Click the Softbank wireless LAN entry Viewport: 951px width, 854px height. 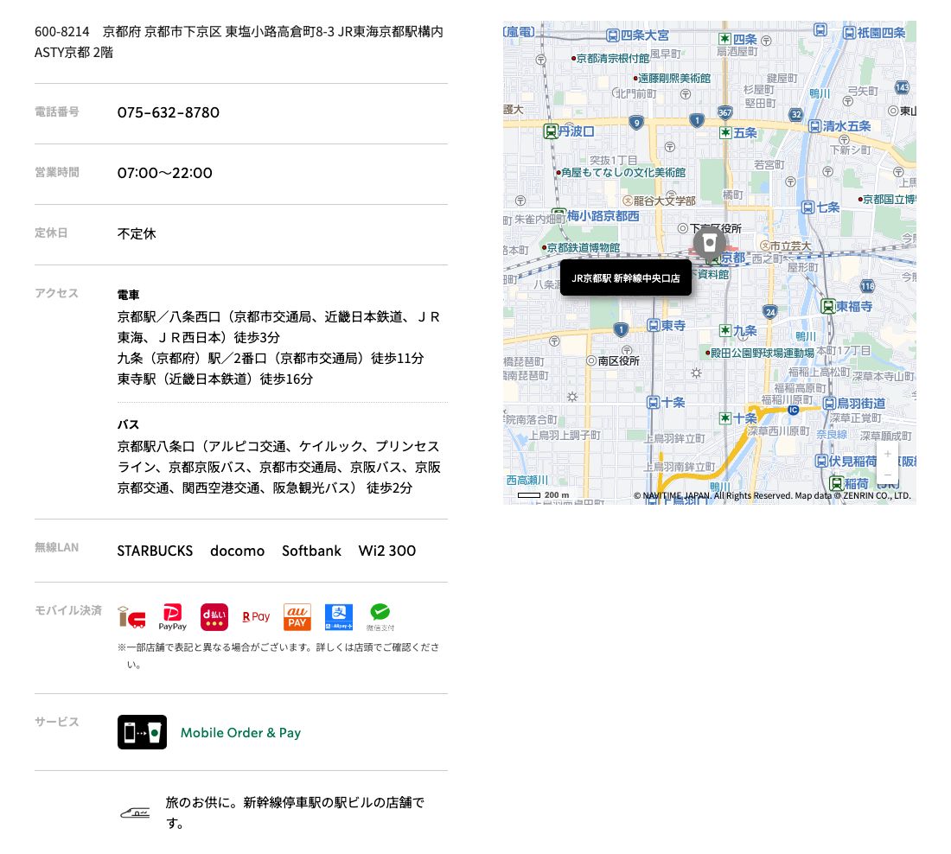(311, 551)
